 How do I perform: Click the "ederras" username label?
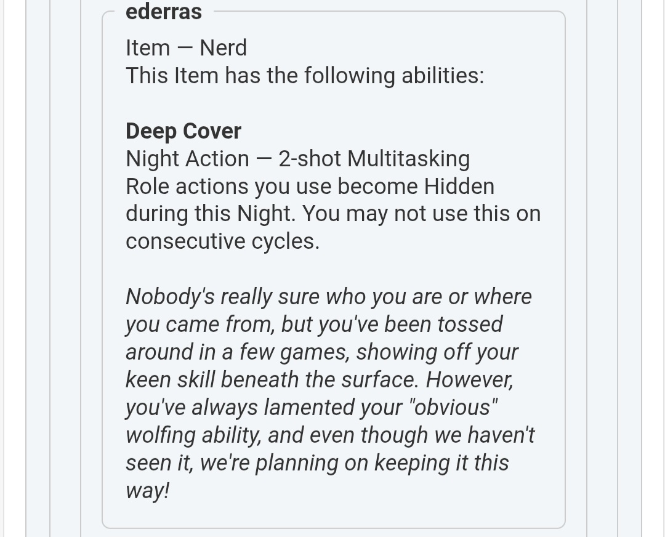(x=163, y=11)
